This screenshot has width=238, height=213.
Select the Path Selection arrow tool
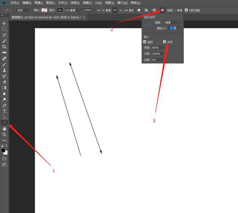pyautogui.click(x=4, y=117)
